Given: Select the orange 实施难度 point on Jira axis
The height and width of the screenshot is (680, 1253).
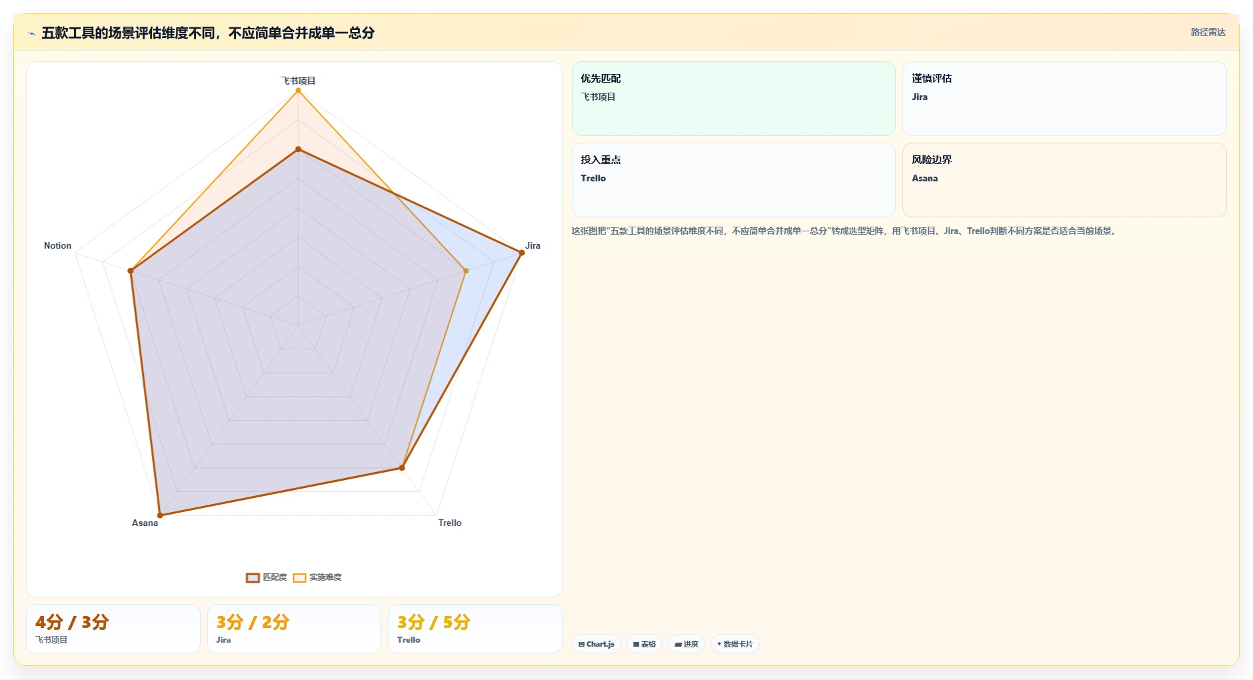Looking at the screenshot, I should [x=465, y=271].
